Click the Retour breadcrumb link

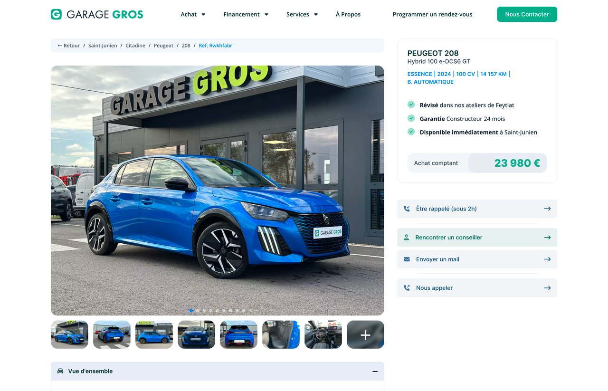coord(69,46)
